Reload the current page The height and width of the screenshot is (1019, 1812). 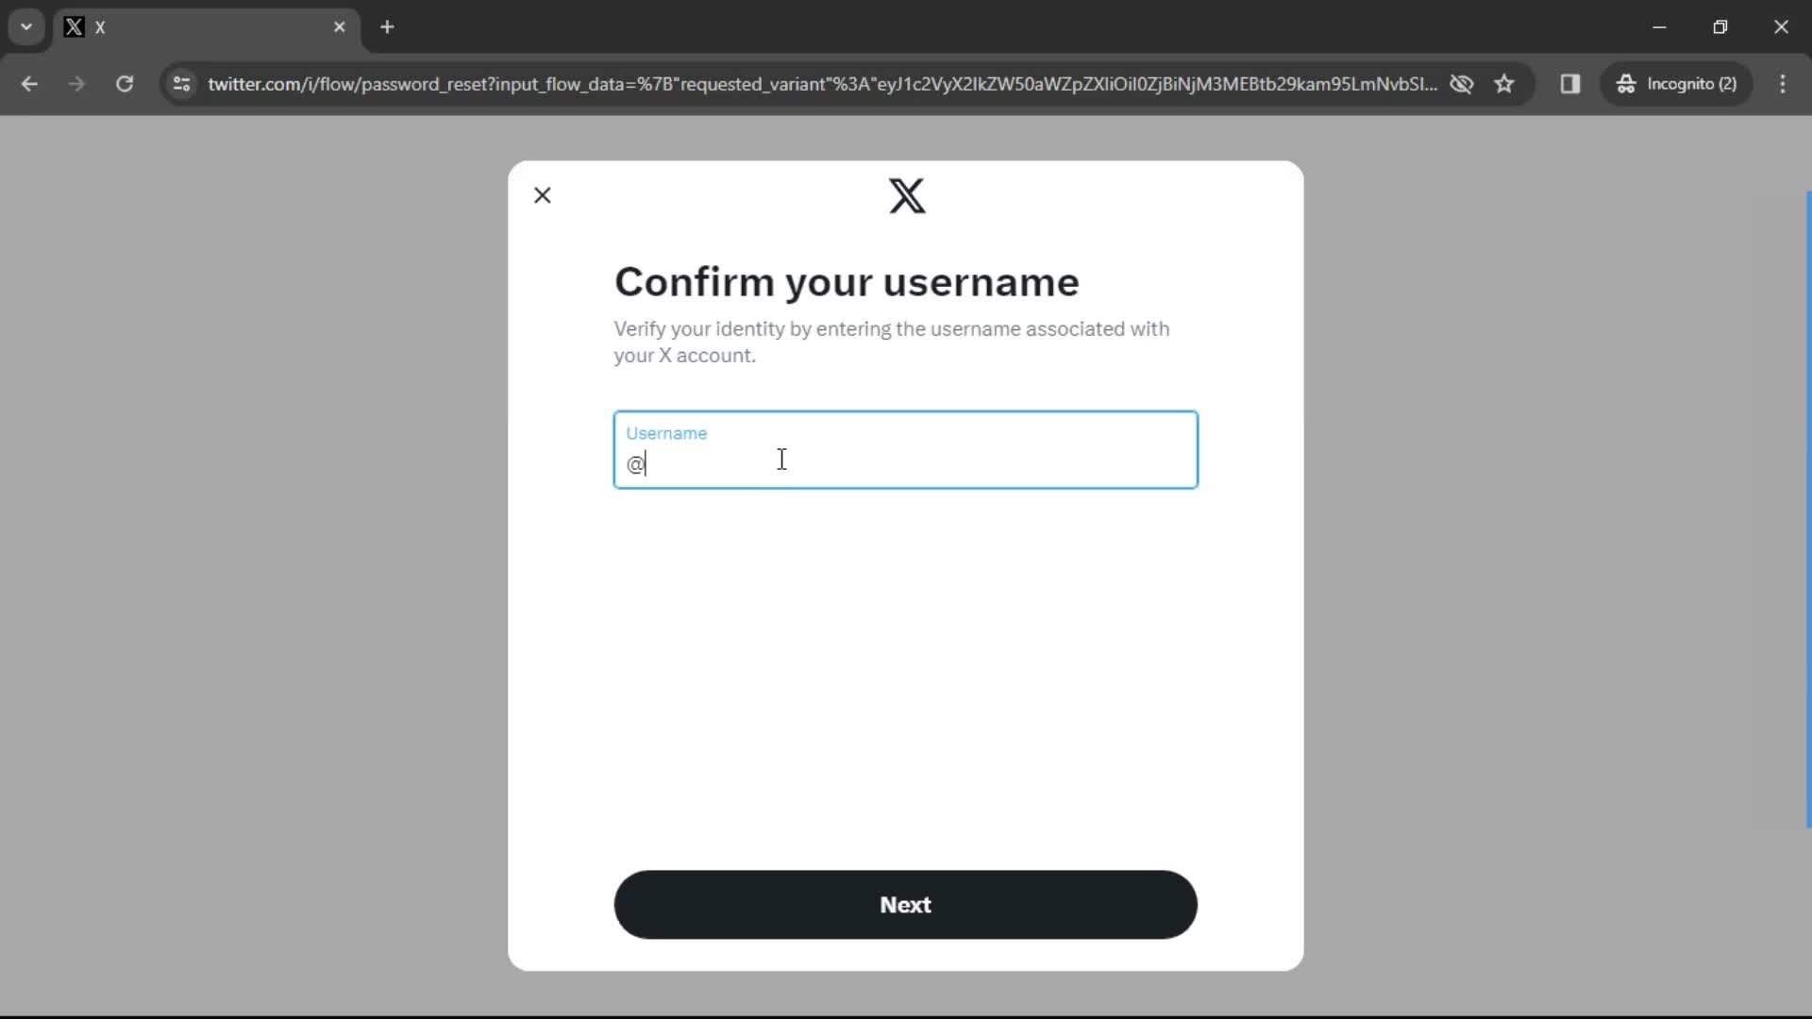click(125, 84)
